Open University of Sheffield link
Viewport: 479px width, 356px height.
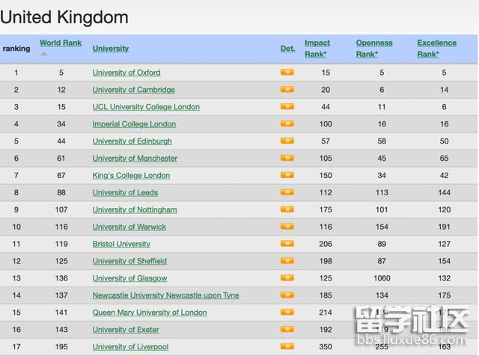[129, 261]
